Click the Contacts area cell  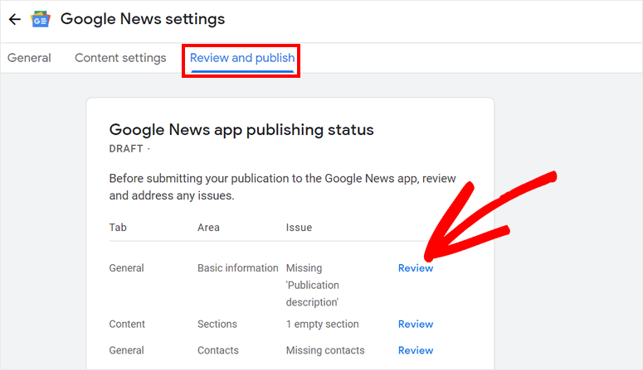[x=218, y=350]
